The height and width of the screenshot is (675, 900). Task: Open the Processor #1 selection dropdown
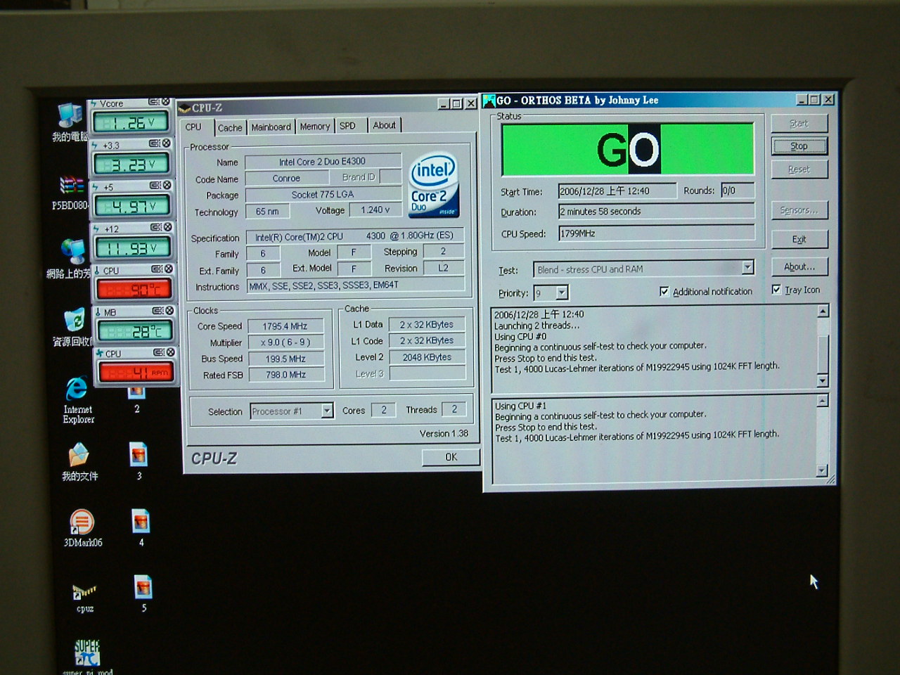tap(327, 411)
